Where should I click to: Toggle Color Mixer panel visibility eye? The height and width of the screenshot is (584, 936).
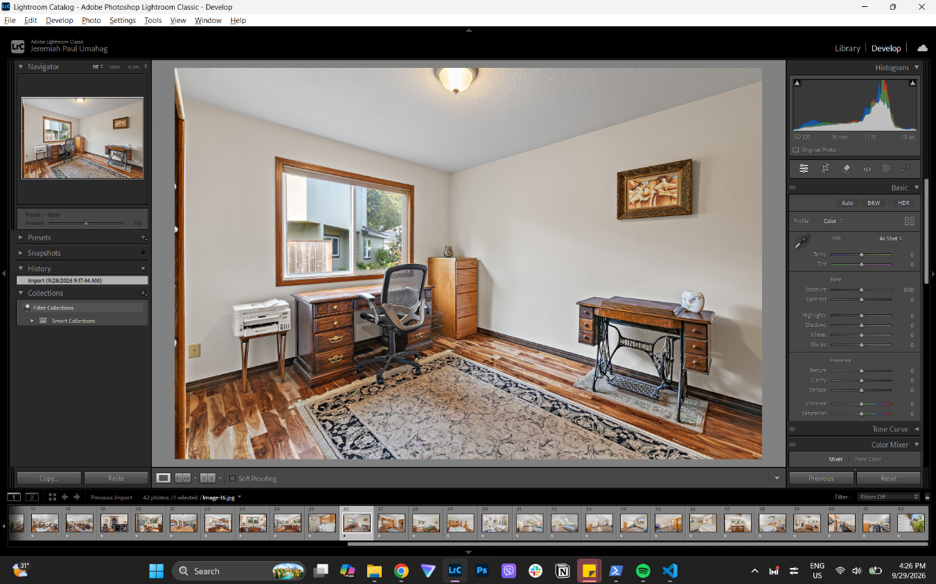coord(793,445)
